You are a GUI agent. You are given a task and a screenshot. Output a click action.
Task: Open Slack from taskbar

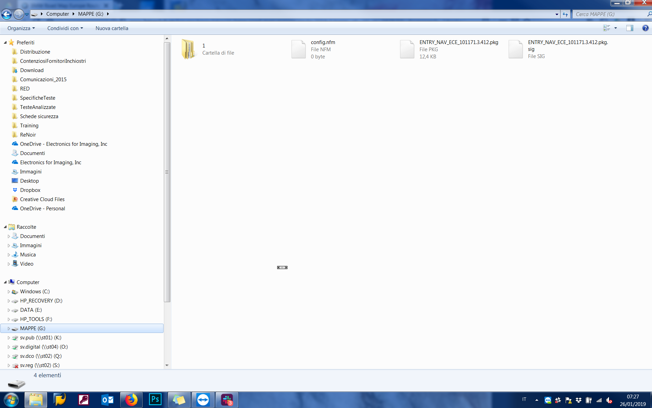pos(227,399)
